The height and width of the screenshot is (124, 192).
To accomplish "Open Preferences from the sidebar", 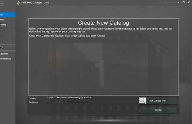I will [7, 59].
